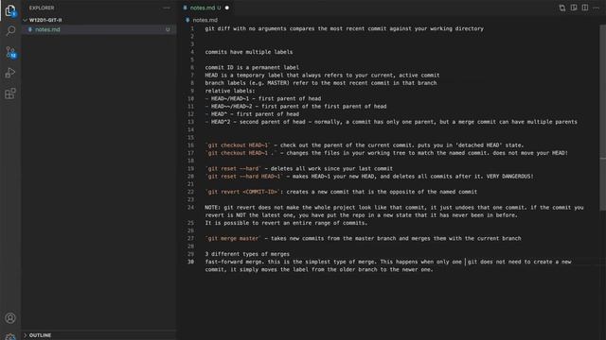Click the 'git revert <COMMIT-ID>' code on line 22
606x340 pixels.
pyautogui.click(x=242, y=192)
